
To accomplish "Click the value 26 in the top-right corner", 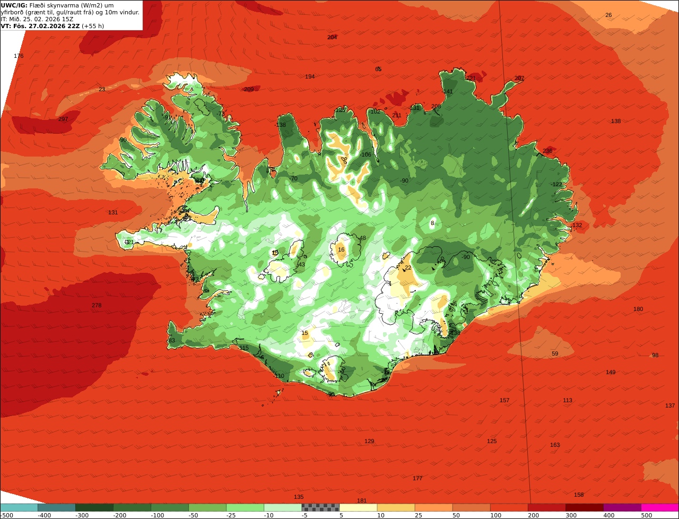I will pos(608,15).
